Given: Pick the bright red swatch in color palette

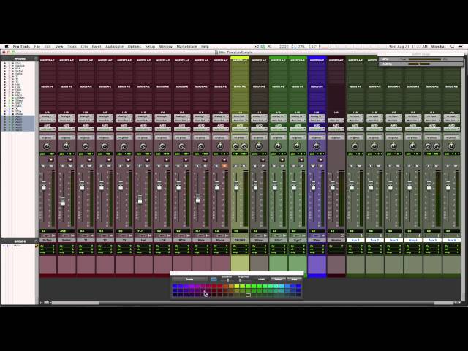Looking at the screenshot, I should tap(220, 287).
